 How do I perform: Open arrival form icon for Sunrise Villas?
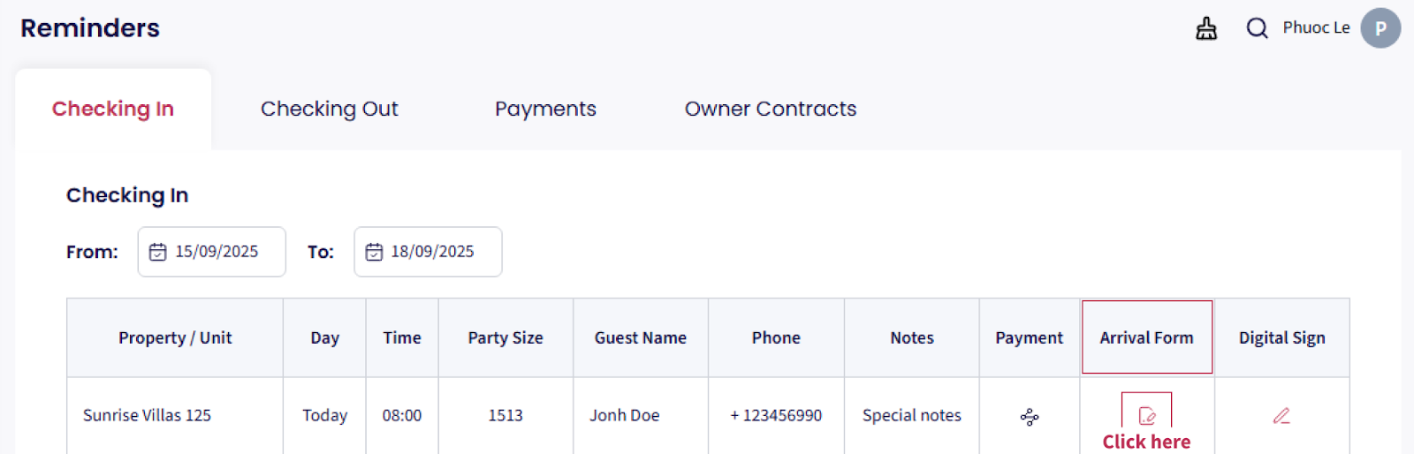[x=1147, y=415]
